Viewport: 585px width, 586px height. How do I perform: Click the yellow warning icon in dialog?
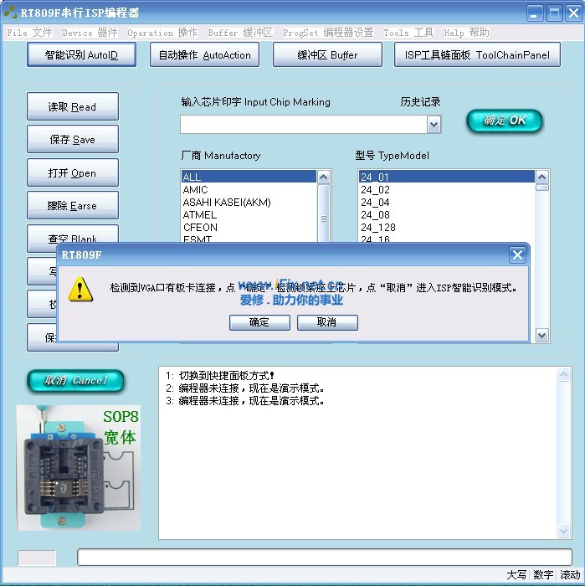[x=80, y=289]
